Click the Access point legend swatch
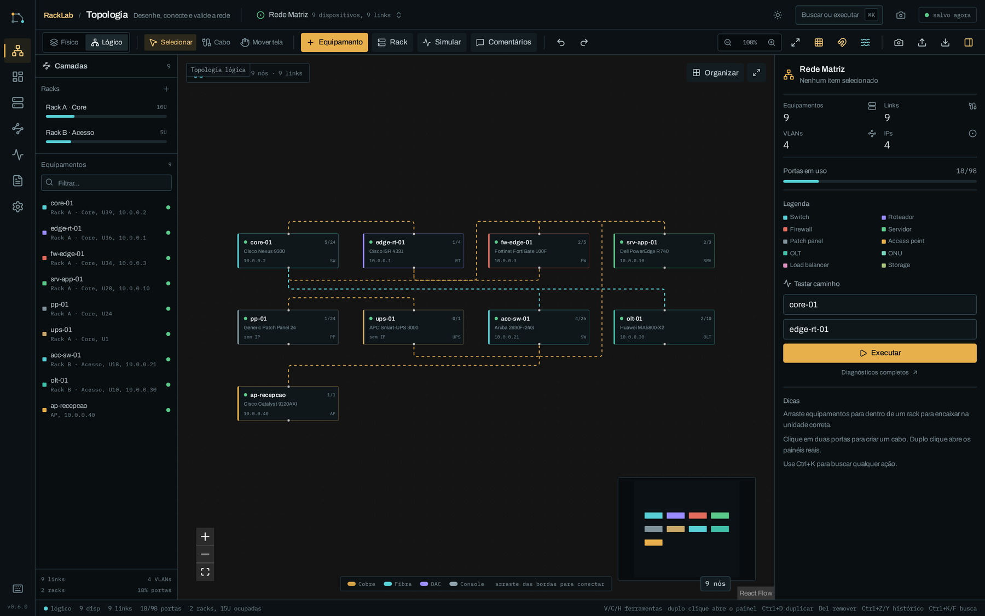The height and width of the screenshot is (616, 985). 883,241
